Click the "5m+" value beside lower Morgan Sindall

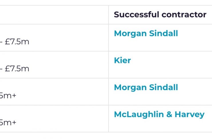8,96
